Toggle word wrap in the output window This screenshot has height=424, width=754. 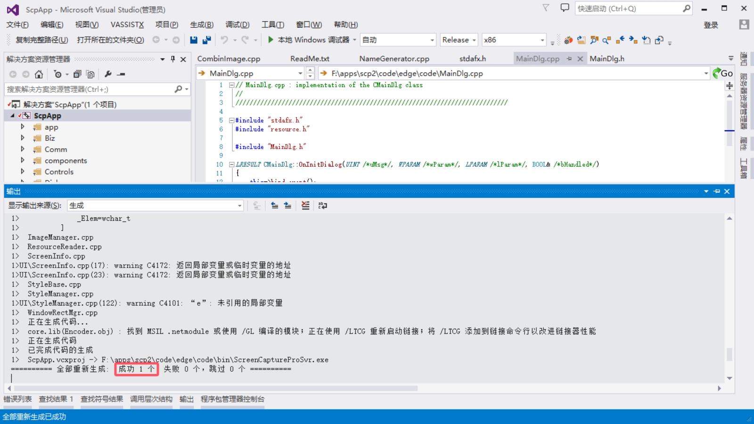[x=323, y=205]
